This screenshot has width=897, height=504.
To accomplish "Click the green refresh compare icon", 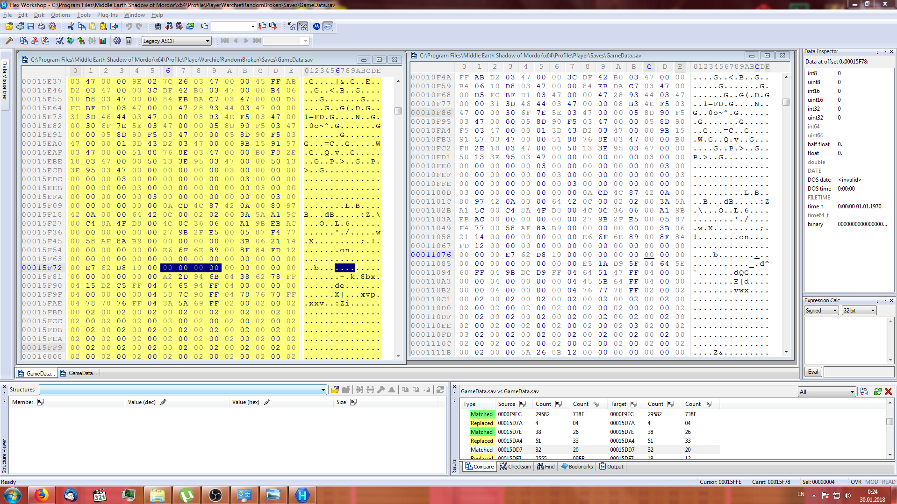I will (x=878, y=391).
